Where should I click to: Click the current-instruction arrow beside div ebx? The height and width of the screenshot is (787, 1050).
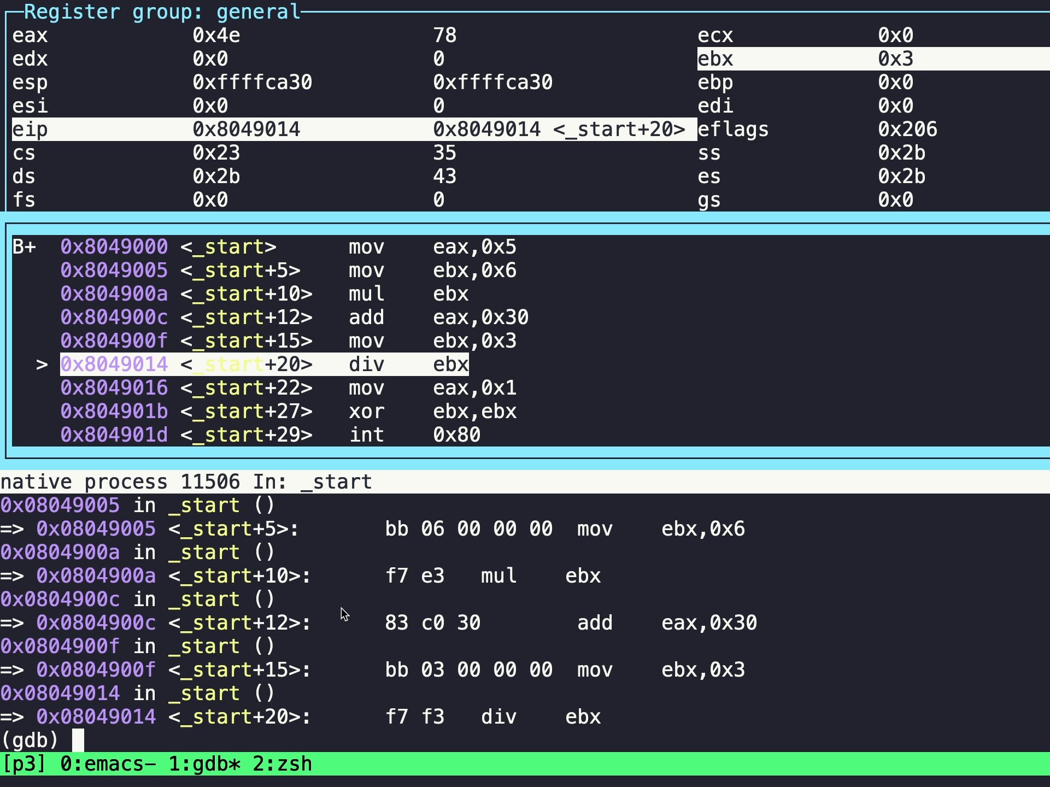(42, 365)
